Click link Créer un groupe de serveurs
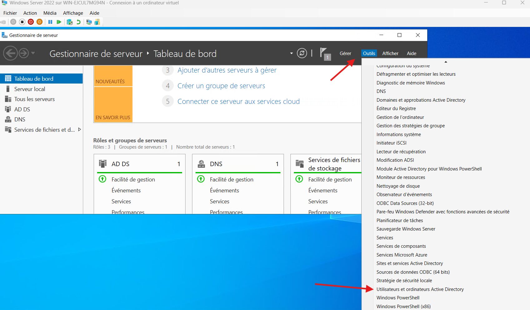This screenshot has width=530, height=310. 221,86
